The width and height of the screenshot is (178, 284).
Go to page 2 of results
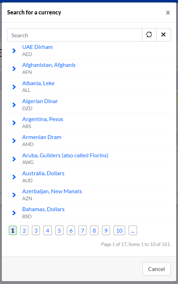click(24, 231)
